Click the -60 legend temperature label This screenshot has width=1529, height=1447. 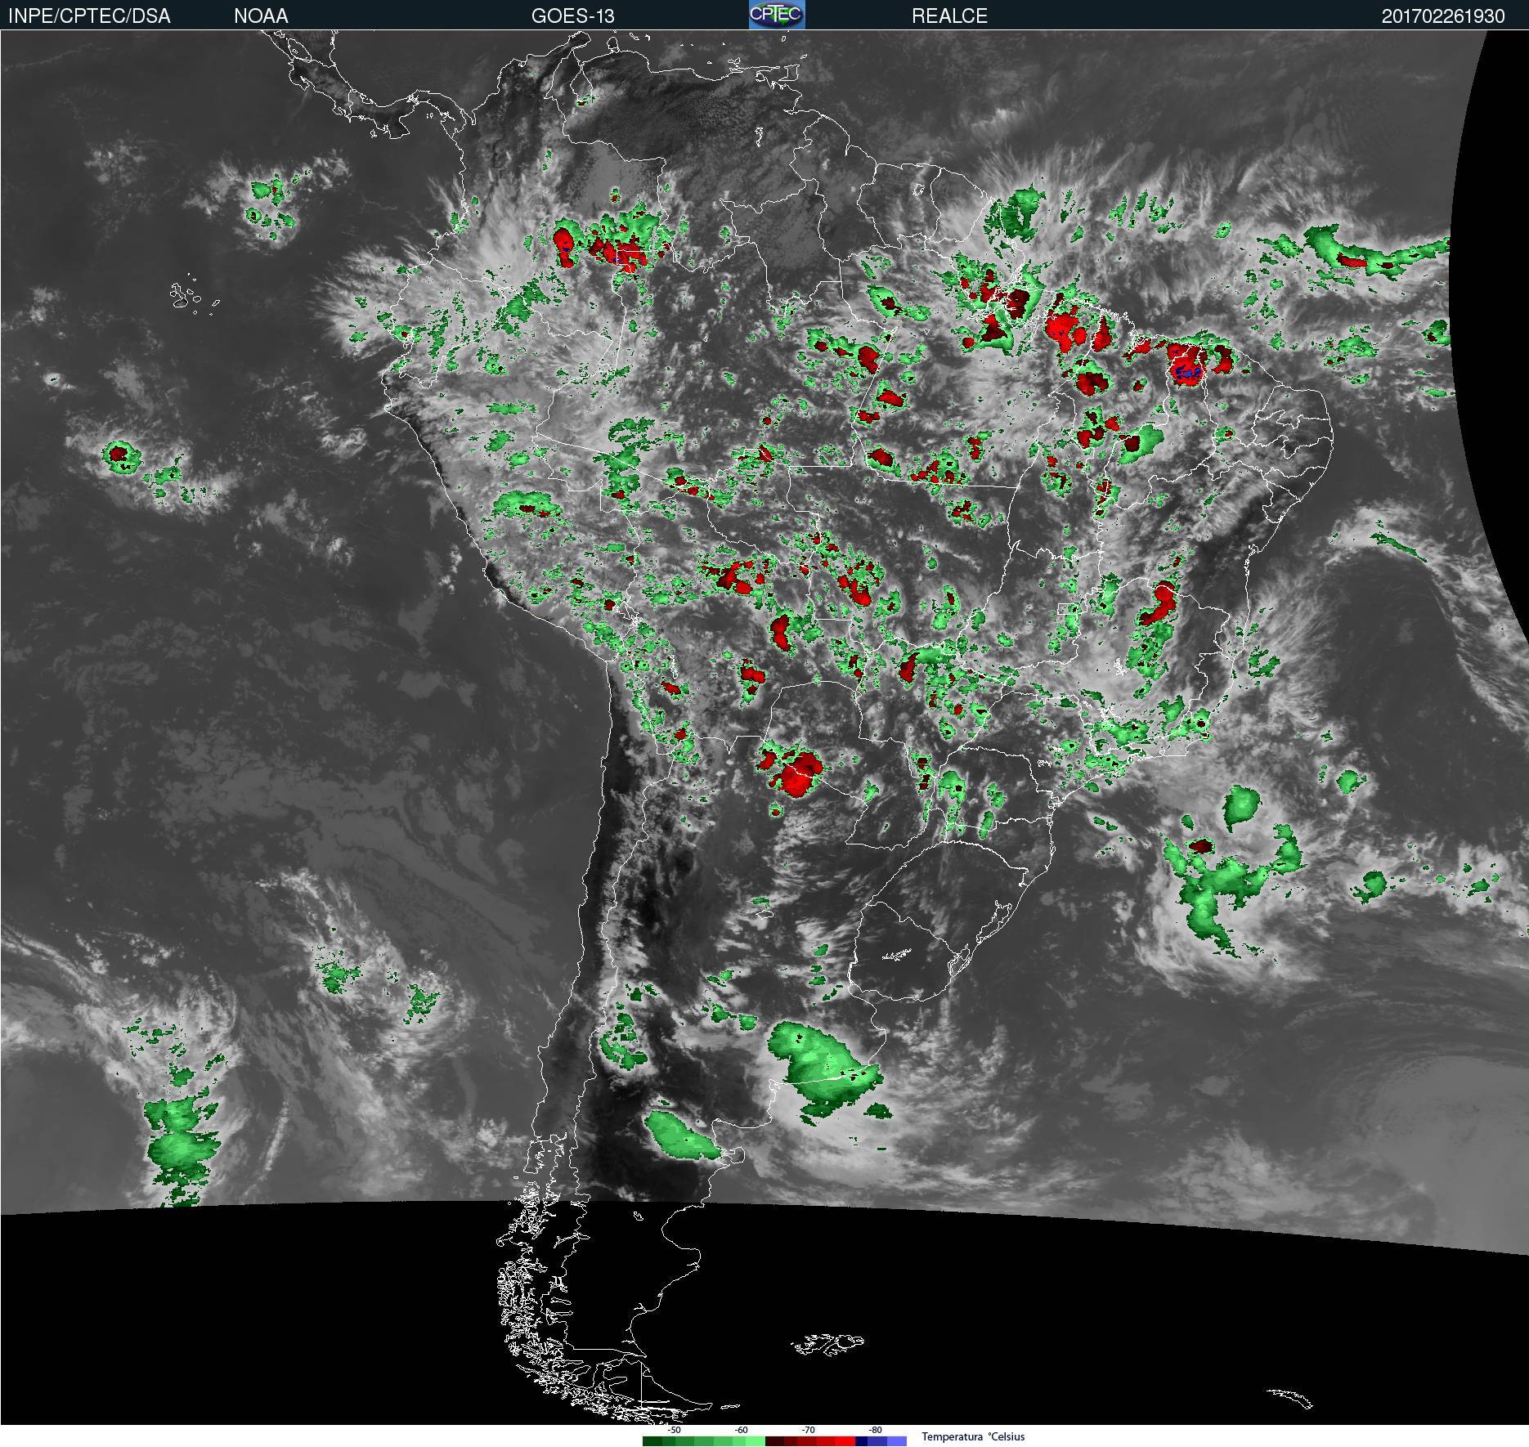tap(741, 1430)
